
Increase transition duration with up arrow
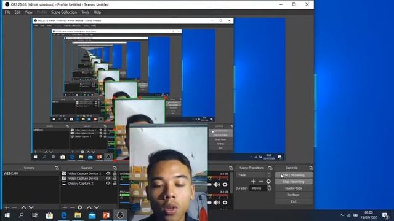tap(270, 187)
